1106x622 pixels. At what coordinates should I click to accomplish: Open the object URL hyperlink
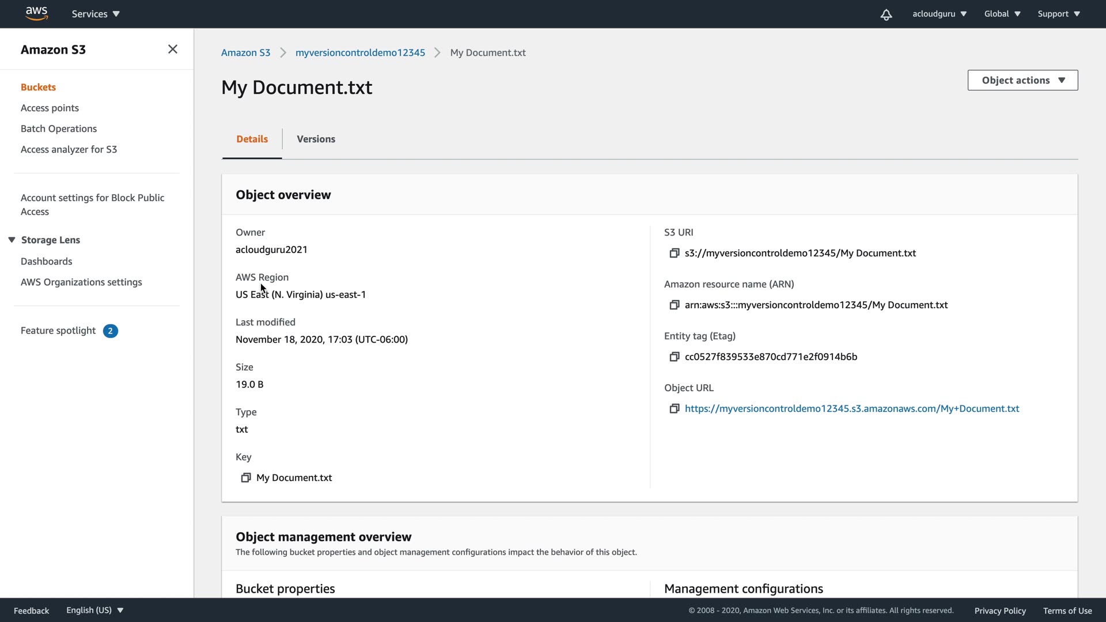click(851, 409)
